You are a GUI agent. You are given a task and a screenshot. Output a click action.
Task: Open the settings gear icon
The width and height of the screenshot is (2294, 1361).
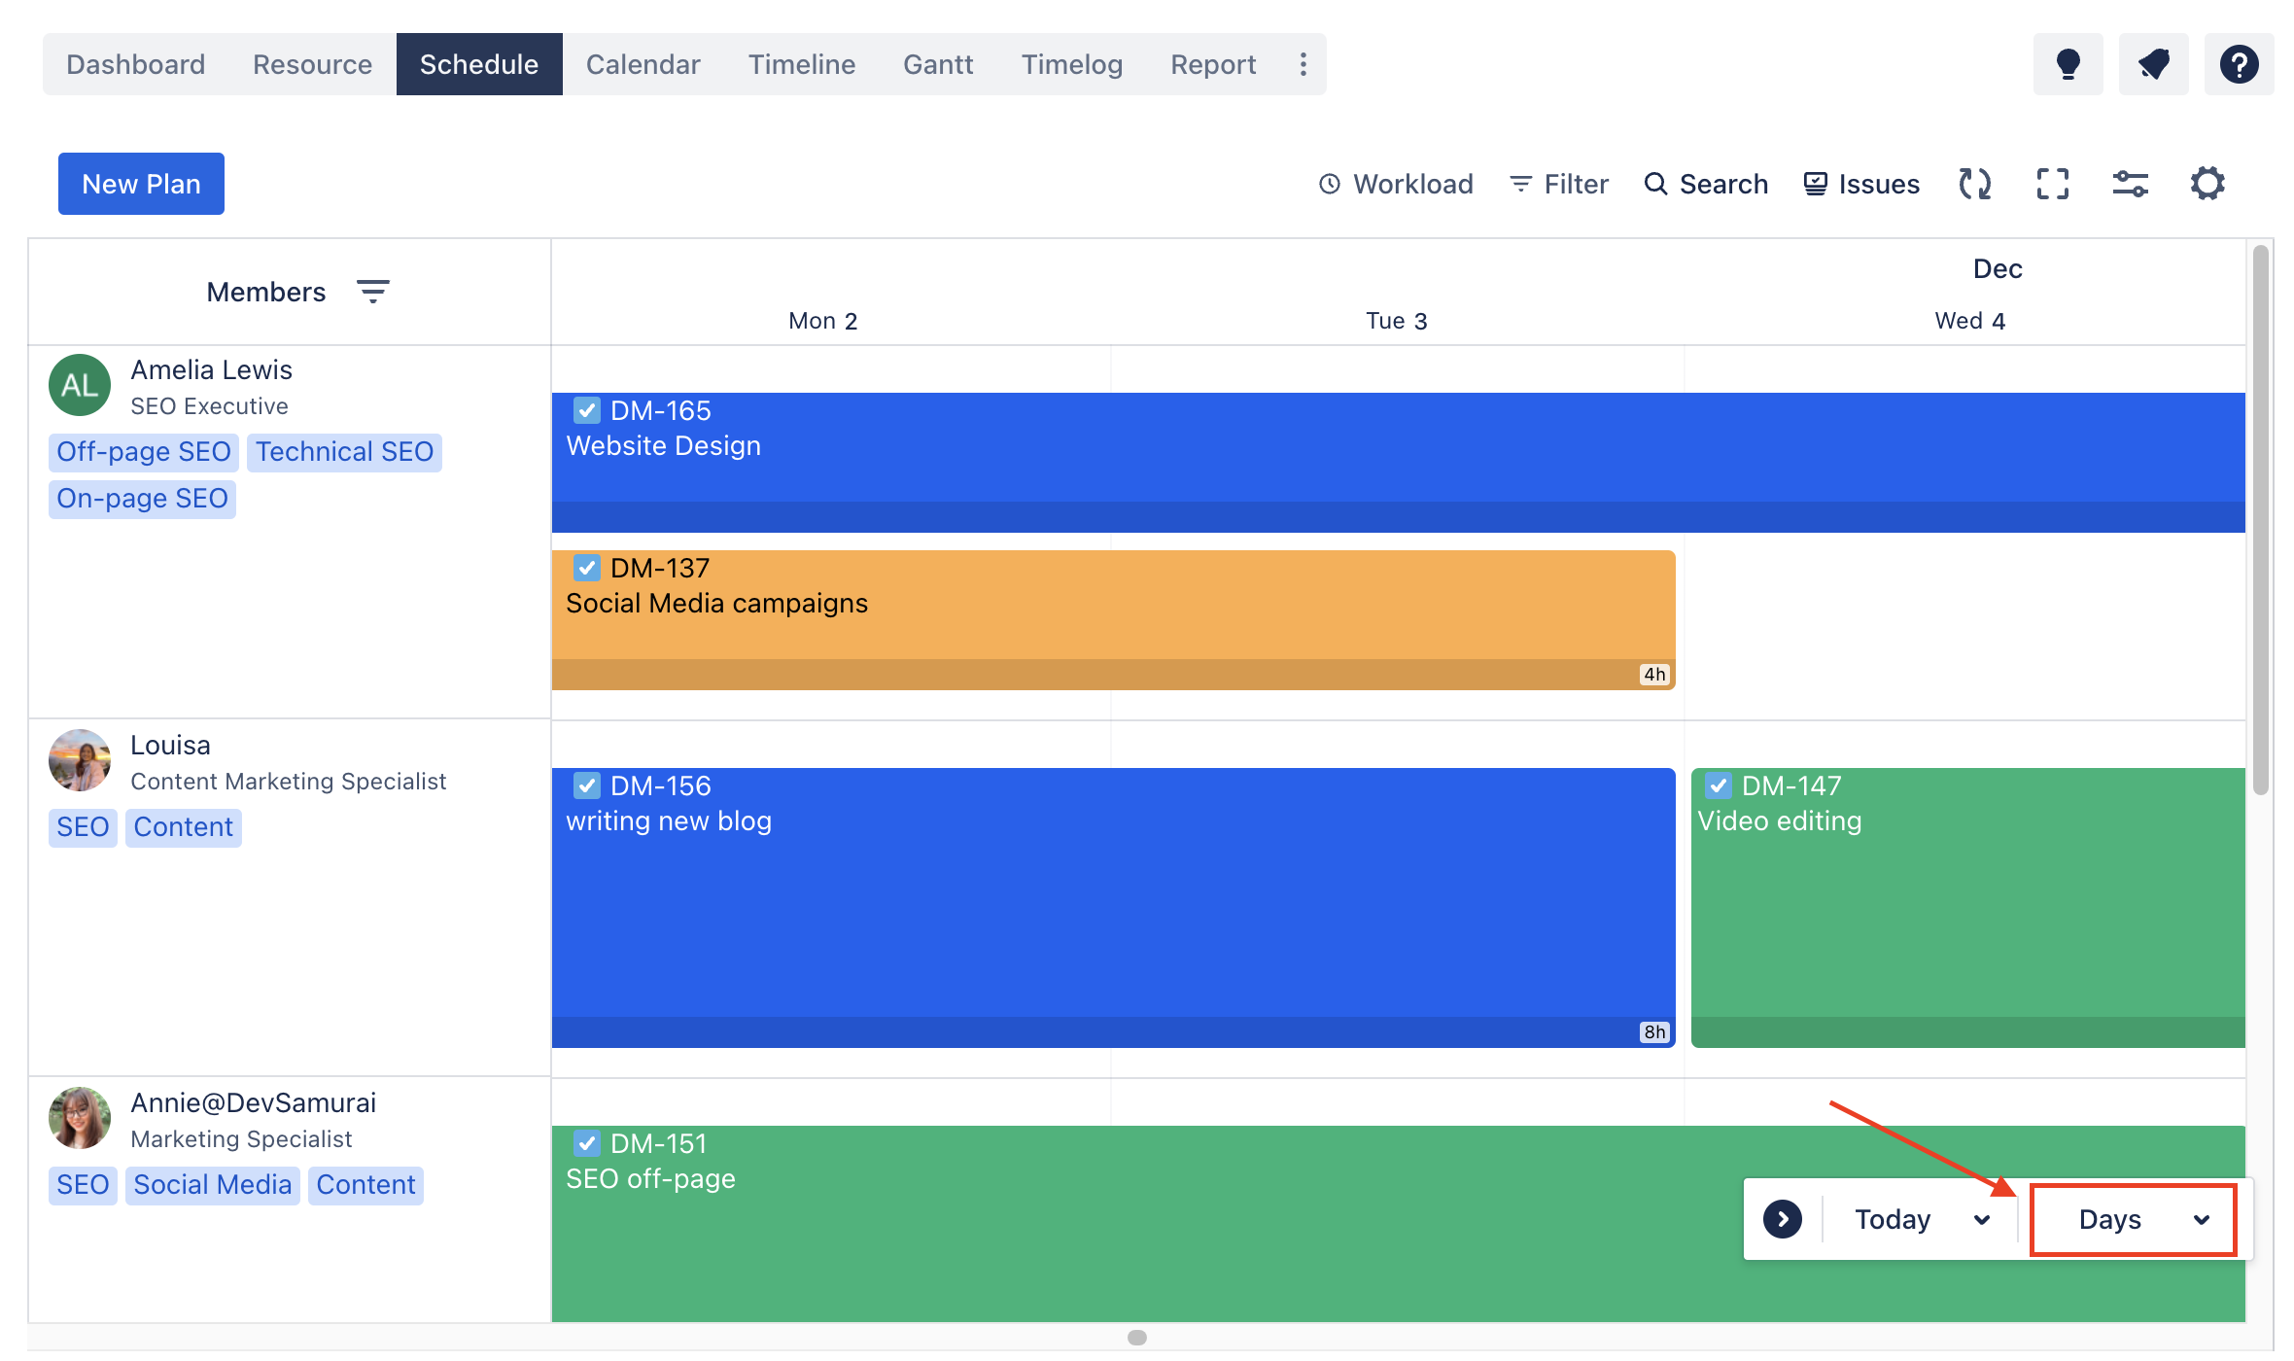tap(2207, 184)
